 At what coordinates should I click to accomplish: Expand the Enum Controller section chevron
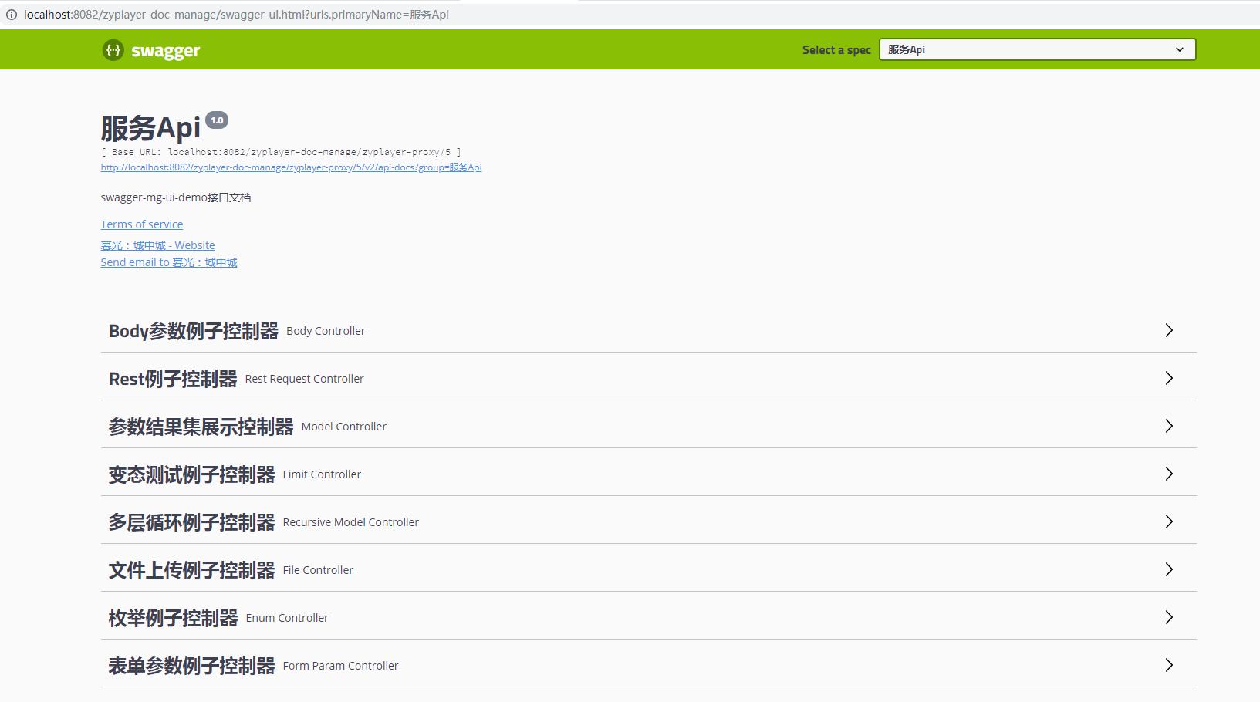tap(1169, 617)
